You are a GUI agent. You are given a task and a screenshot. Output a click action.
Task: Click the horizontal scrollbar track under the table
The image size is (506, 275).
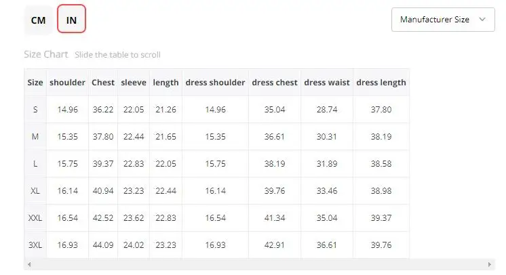[x=259, y=264]
